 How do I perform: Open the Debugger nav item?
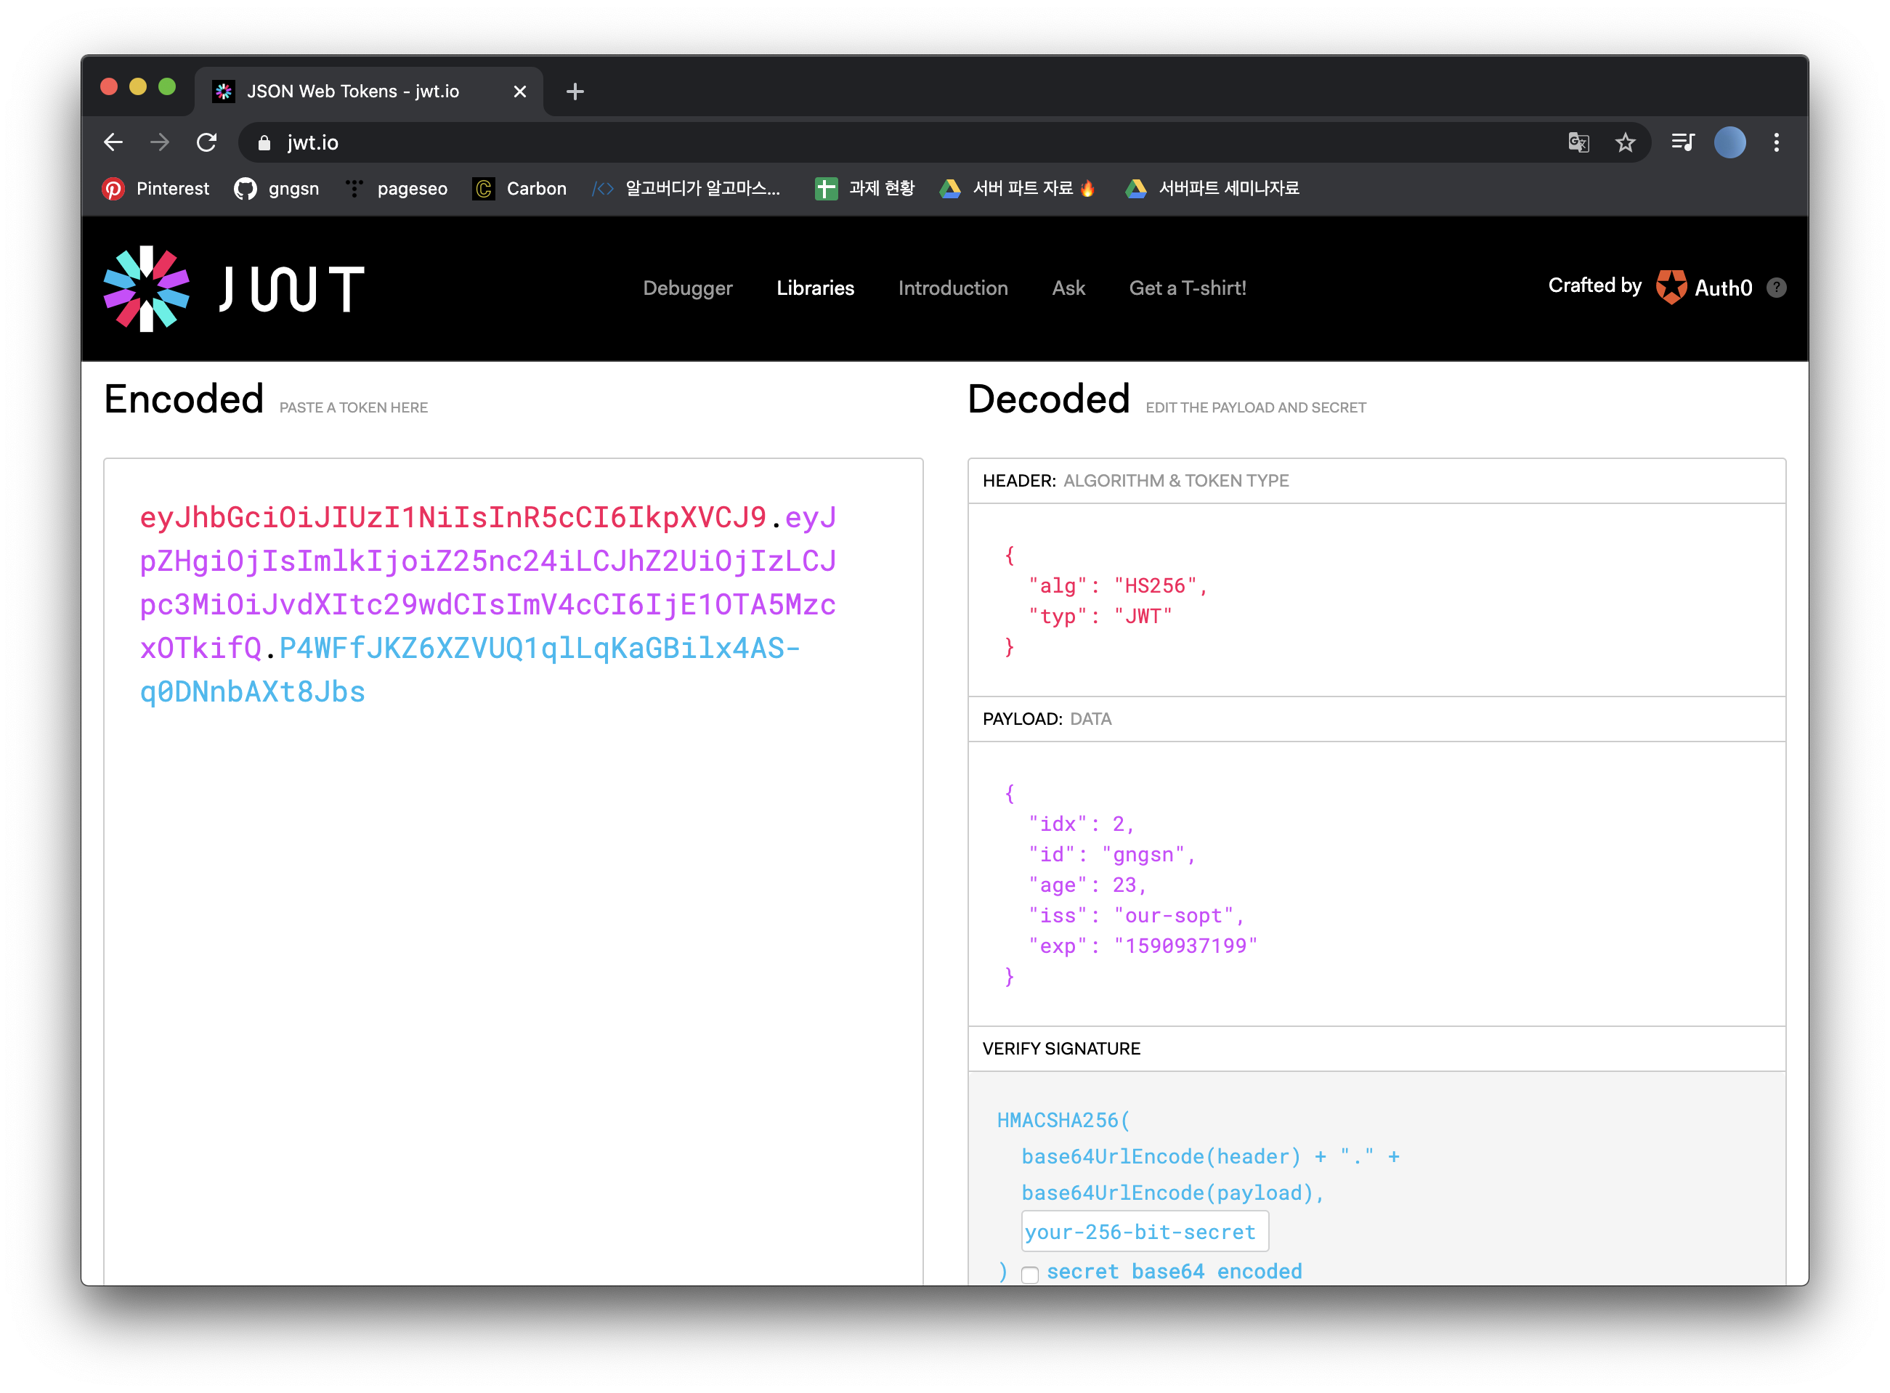[687, 288]
